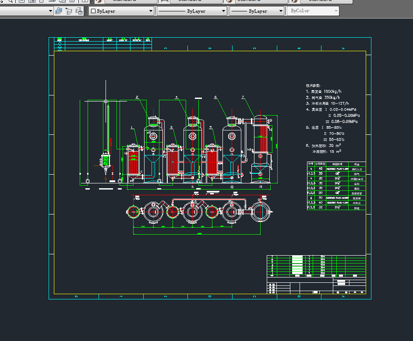Open the lineweight ByLayer dropdown beside ByColor

click(281, 11)
